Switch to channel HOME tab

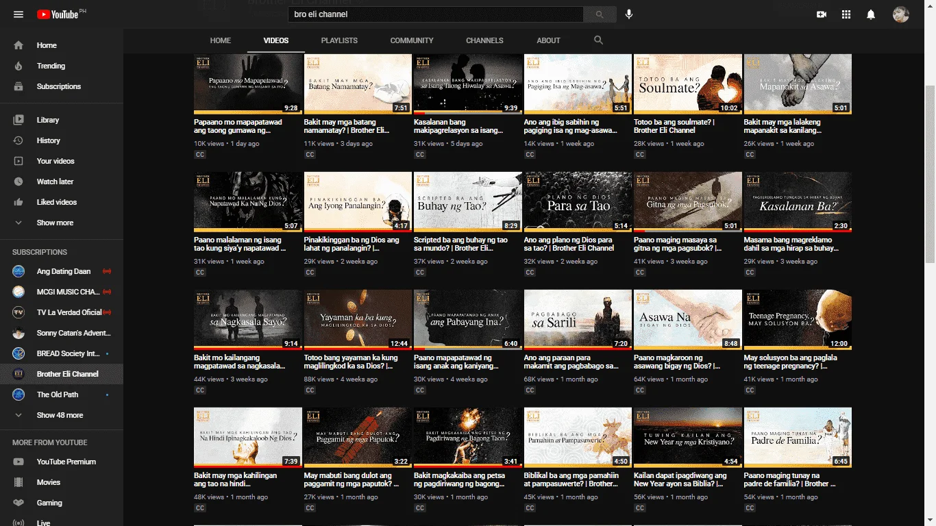pos(221,40)
